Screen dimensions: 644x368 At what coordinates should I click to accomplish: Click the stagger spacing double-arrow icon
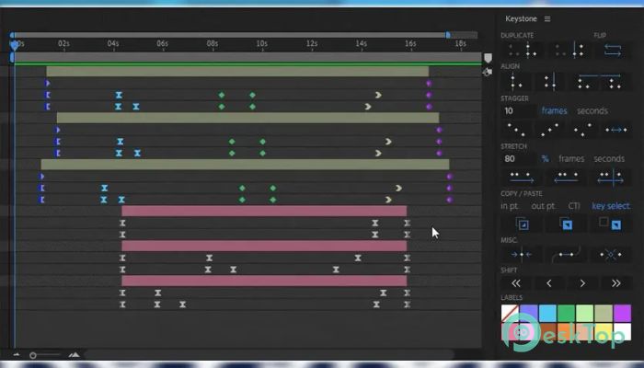pyautogui.click(x=616, y=130)
